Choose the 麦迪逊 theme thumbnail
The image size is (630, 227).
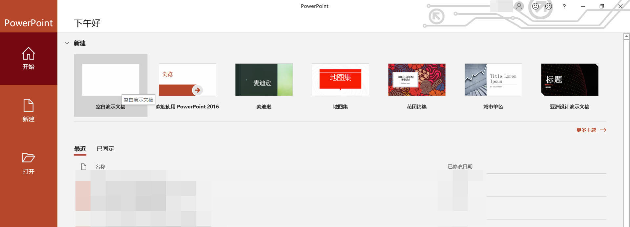[264, 80]
